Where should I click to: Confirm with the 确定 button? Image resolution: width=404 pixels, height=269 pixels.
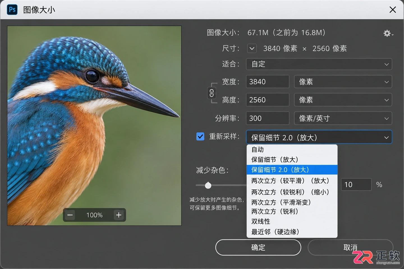(x=258, y=247)
